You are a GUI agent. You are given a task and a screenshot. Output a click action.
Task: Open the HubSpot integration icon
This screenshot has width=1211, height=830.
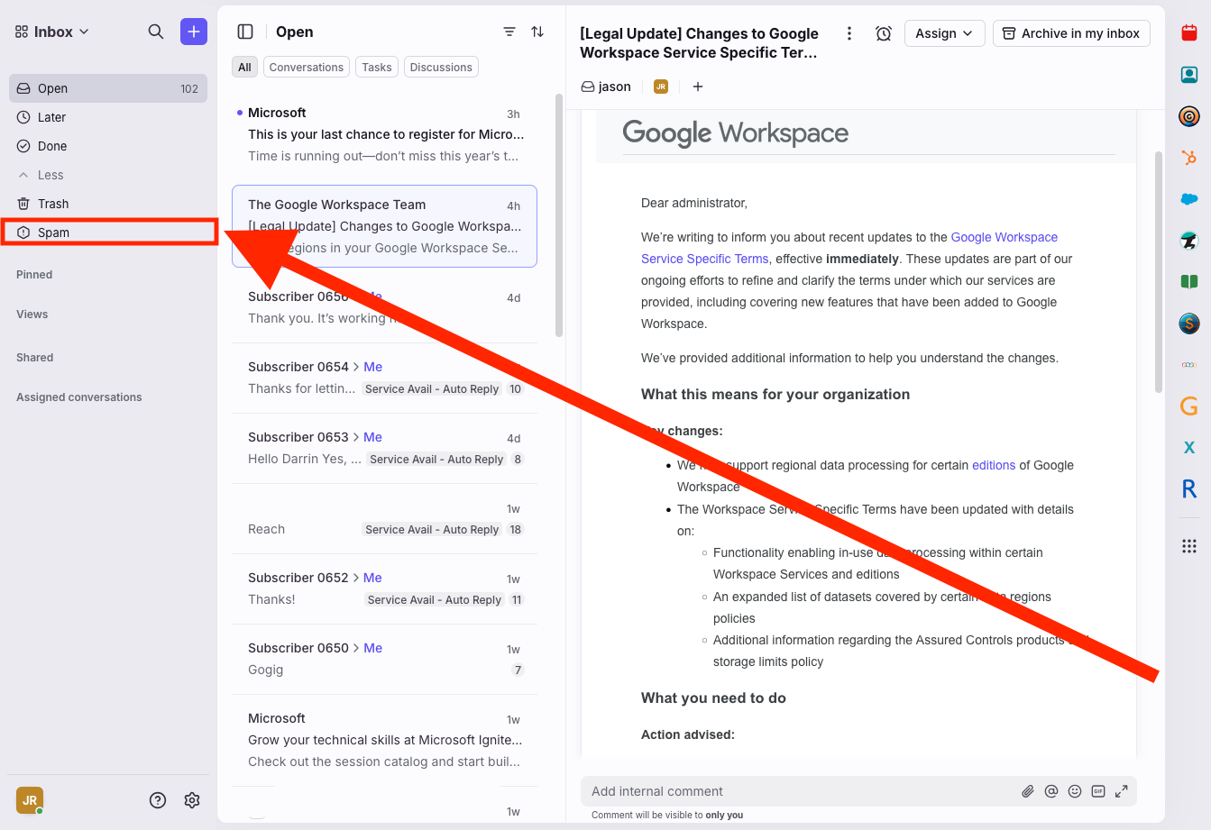coord(1188,158)
